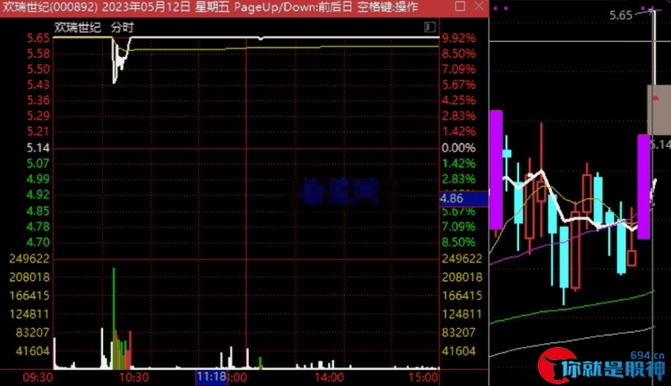Click the right 208018 volume axis label
Image resolution: width=671 pixels, height=386 pixels.
[462, 277]
